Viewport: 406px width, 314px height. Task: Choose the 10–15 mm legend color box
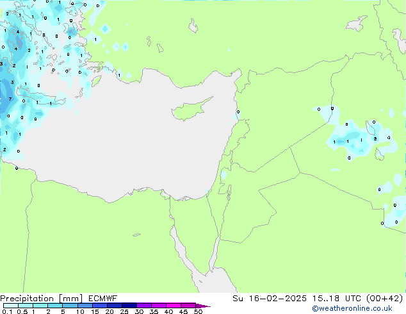tap(85, 306)
